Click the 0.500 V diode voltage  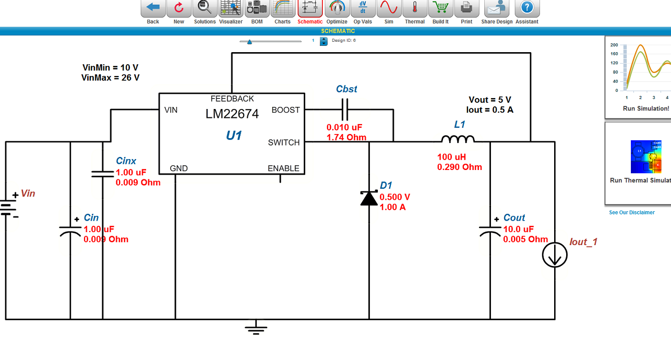pyautogui.click(x=395, y=197)
